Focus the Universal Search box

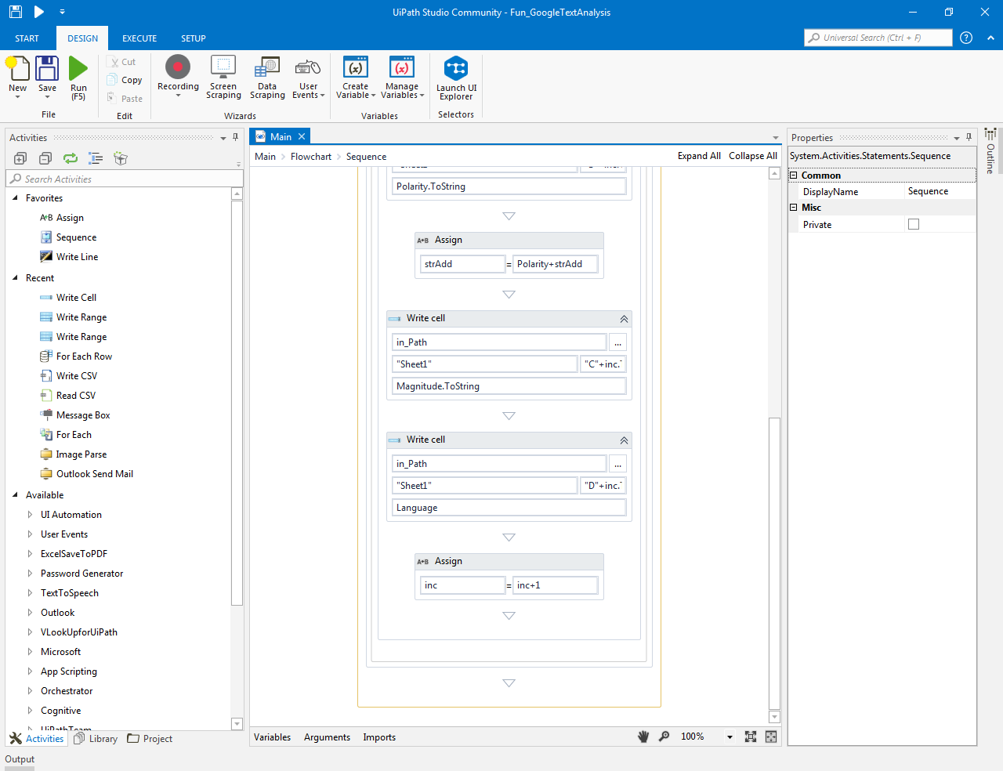click(878, 38)
